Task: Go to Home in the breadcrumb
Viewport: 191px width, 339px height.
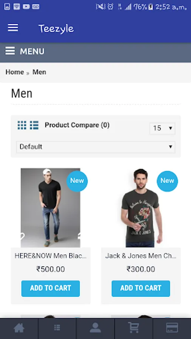Action: coord(15,72)
